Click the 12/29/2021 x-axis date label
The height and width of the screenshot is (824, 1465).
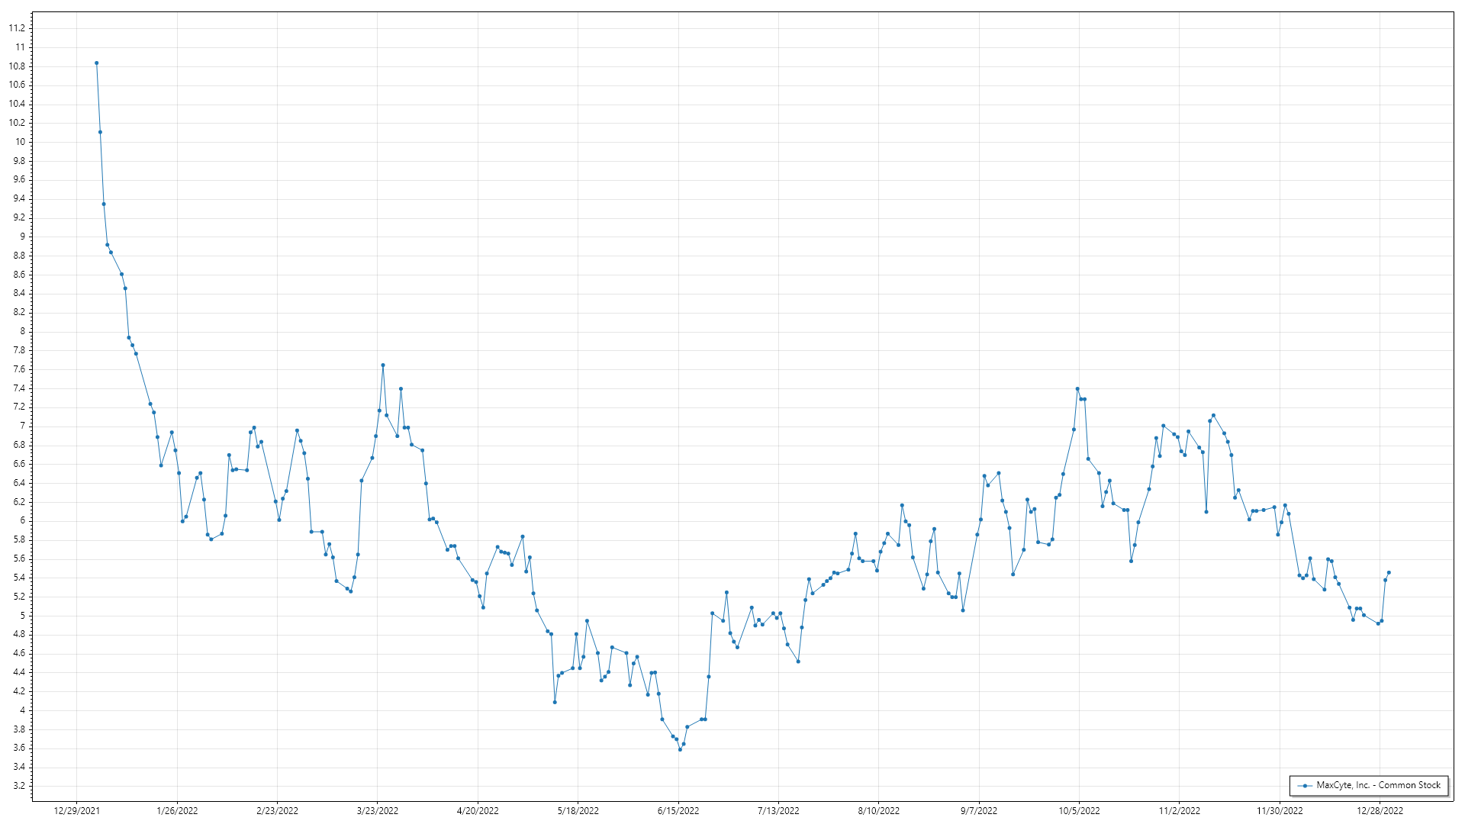76,810
